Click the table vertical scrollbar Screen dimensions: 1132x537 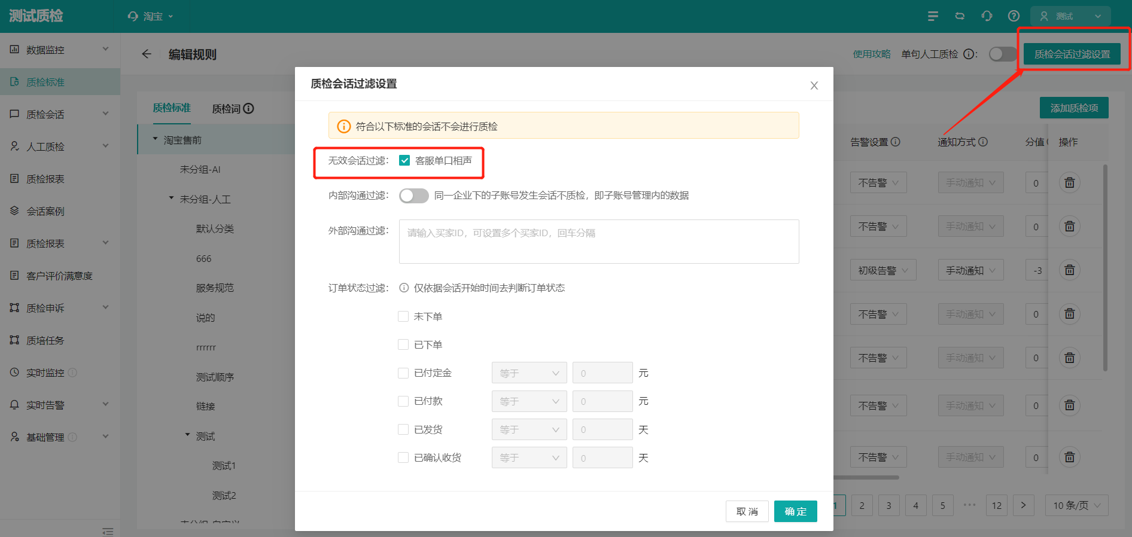(x=1105, y=268)
